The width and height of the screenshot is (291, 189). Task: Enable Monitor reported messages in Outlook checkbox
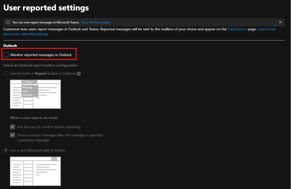pos(6,55)
